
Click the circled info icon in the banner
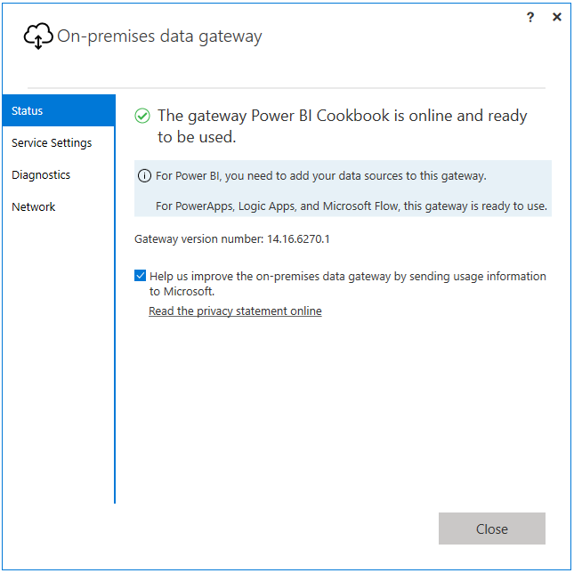pyautogui.click(x=144, y=176)
